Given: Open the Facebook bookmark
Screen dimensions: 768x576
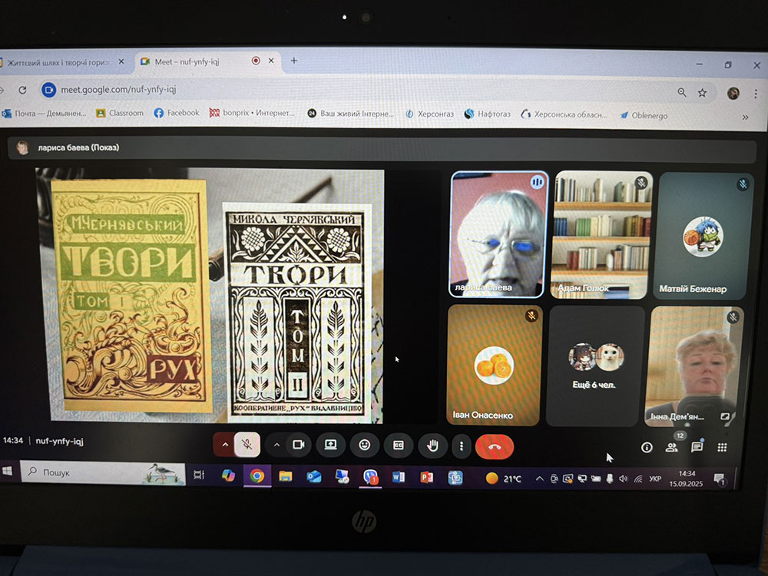Looking at the screenshot, I should pos(177,113).
